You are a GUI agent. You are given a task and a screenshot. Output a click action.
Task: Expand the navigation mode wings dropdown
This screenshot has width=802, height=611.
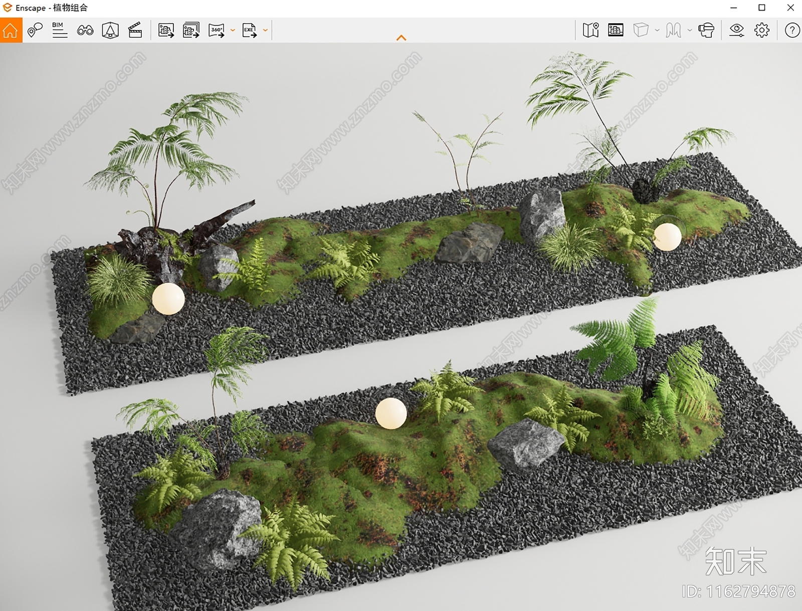tap(690, 31)
